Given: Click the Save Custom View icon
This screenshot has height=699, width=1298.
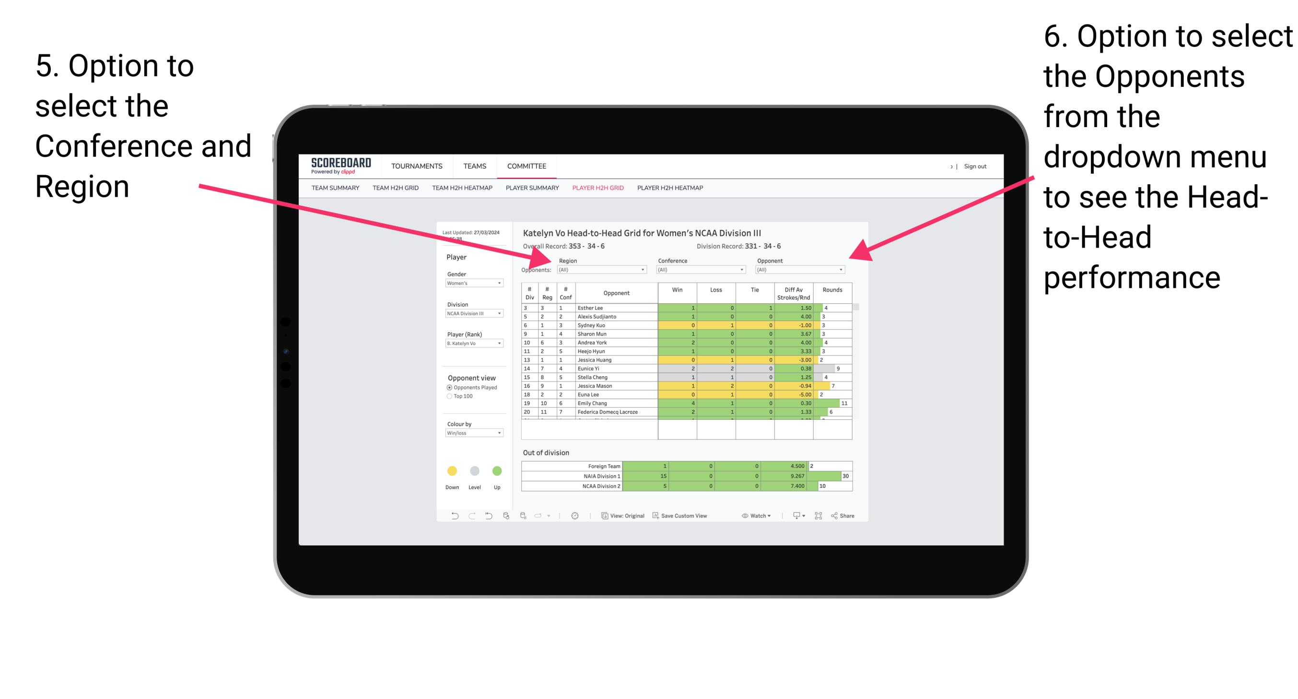Looking at the screenshot, I should coord(652,517).
